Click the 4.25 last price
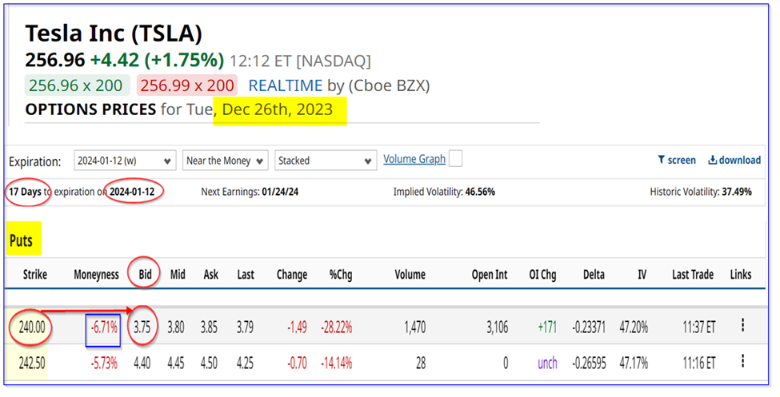The image size is (780, 397). tap(245, 363)
